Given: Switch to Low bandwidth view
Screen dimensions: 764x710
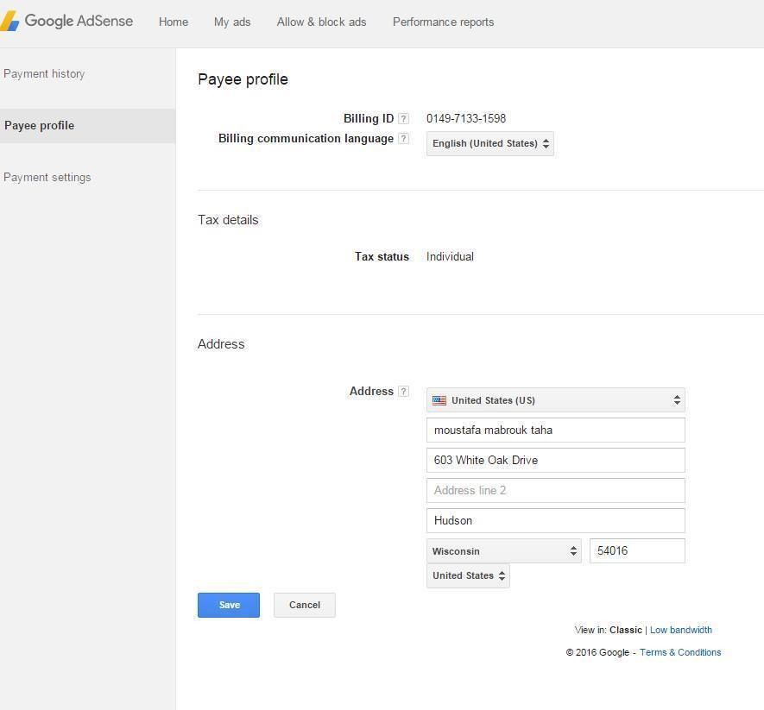Looking at the screenshot, I should click(x=680, y=631).
